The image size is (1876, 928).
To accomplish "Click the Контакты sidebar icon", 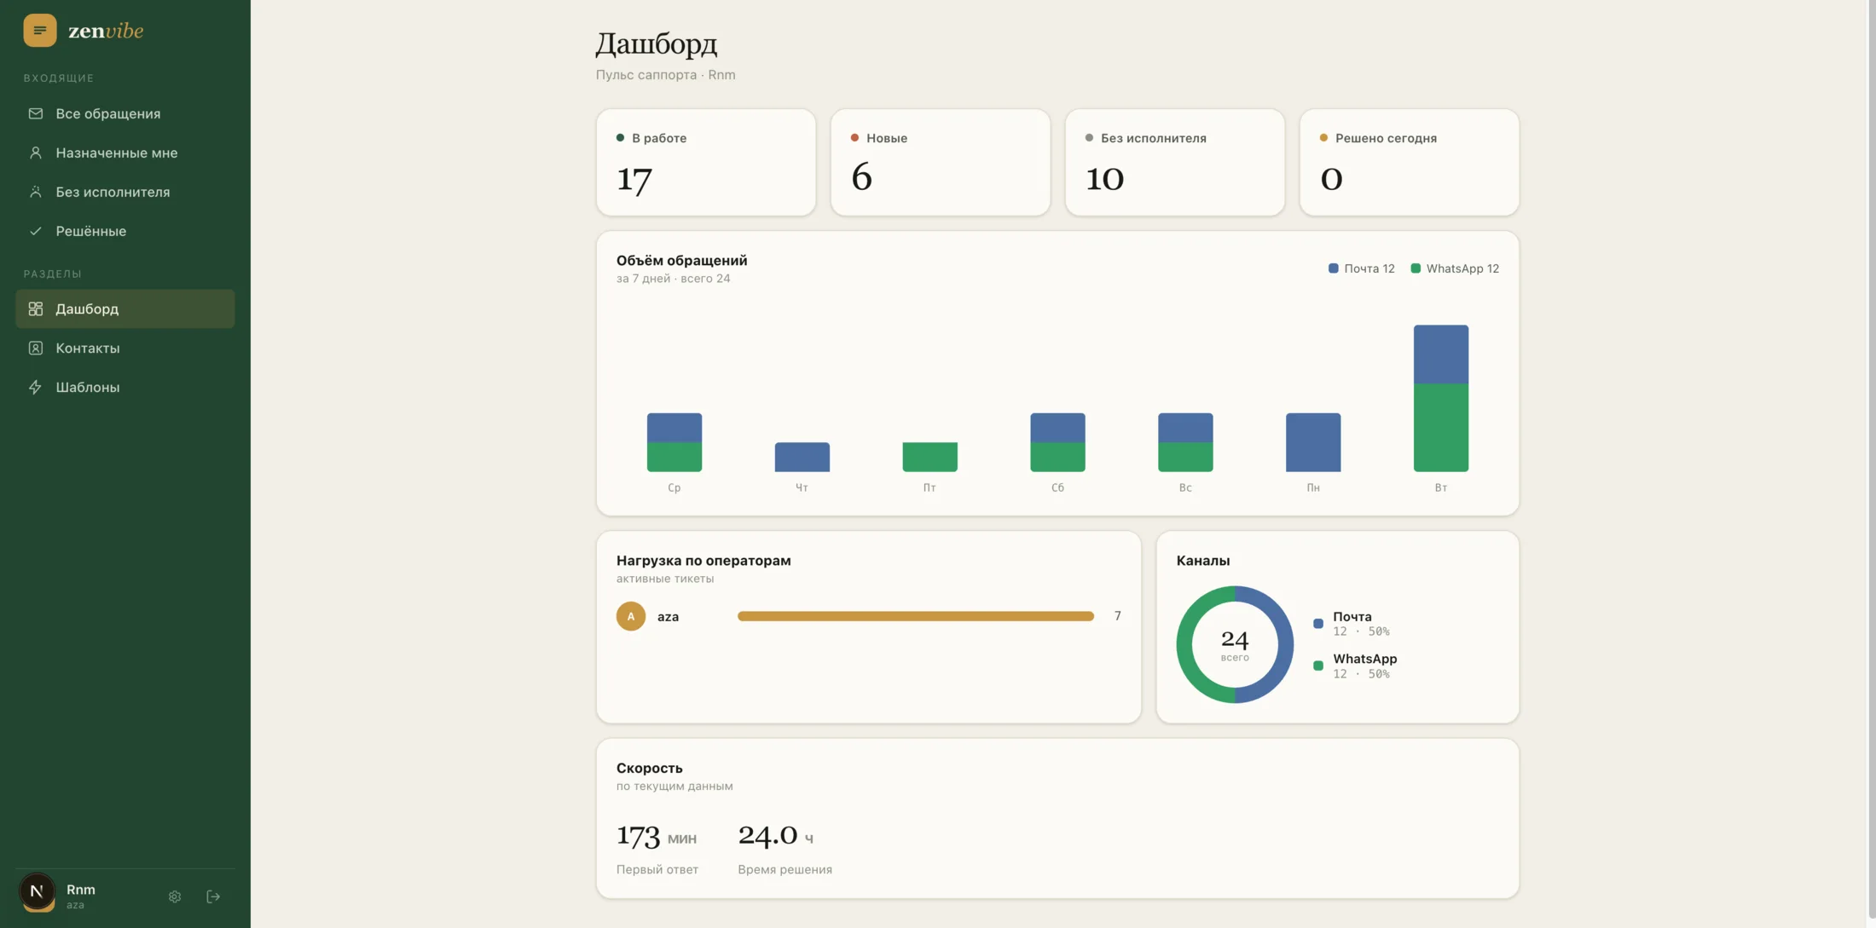I will (x=35, y=348).
